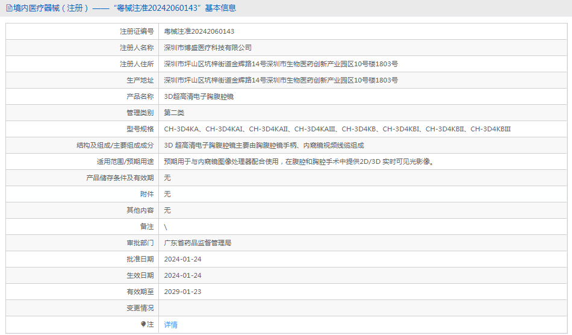This screenshot has width=572, height=335.
Task: Click the 备注 label
Action: pyautogui.click(x=147, y=227)
